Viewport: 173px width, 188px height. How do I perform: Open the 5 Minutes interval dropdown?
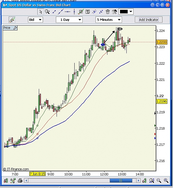click(109, 20)
